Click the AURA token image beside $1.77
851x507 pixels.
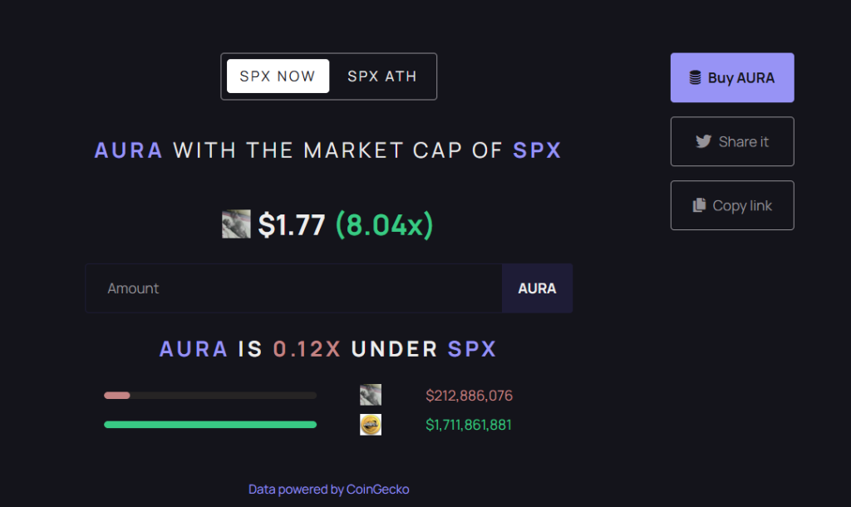pos(236,224)
